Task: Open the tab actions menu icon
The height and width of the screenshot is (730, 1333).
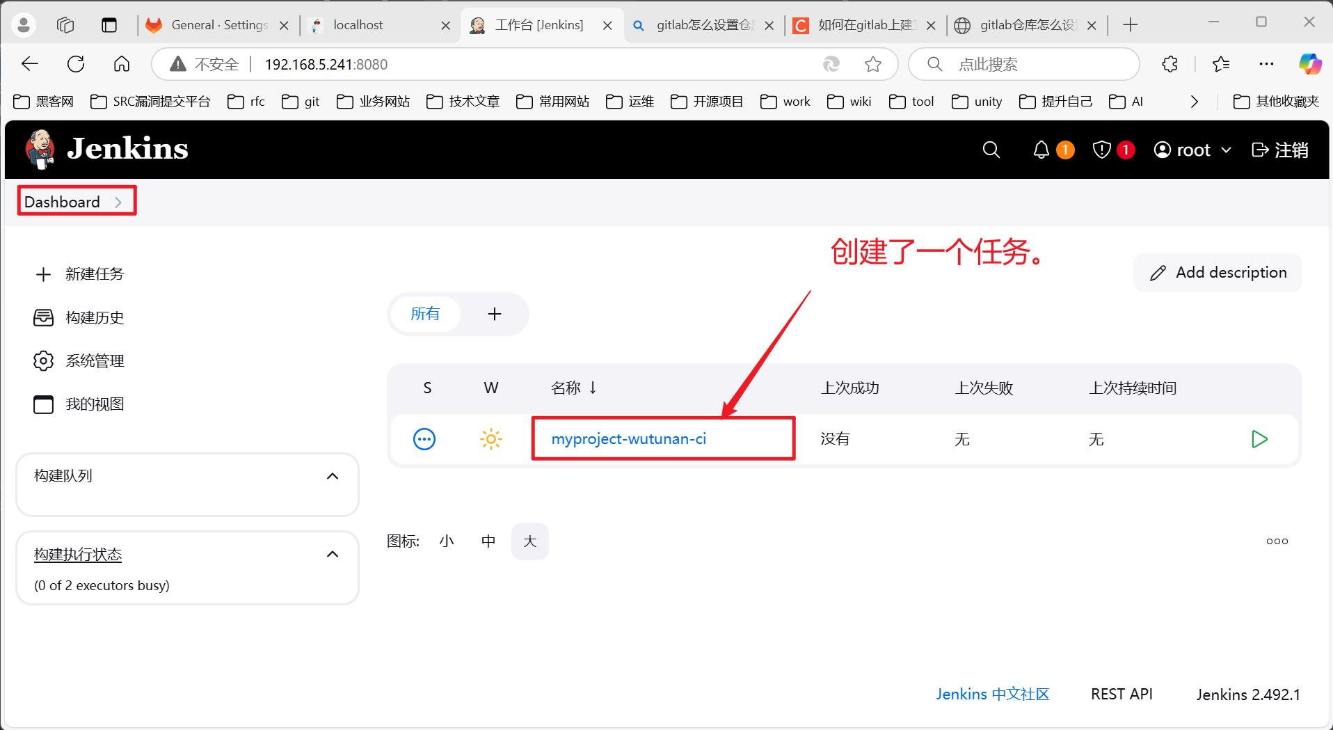Action: tap(109, 25)
